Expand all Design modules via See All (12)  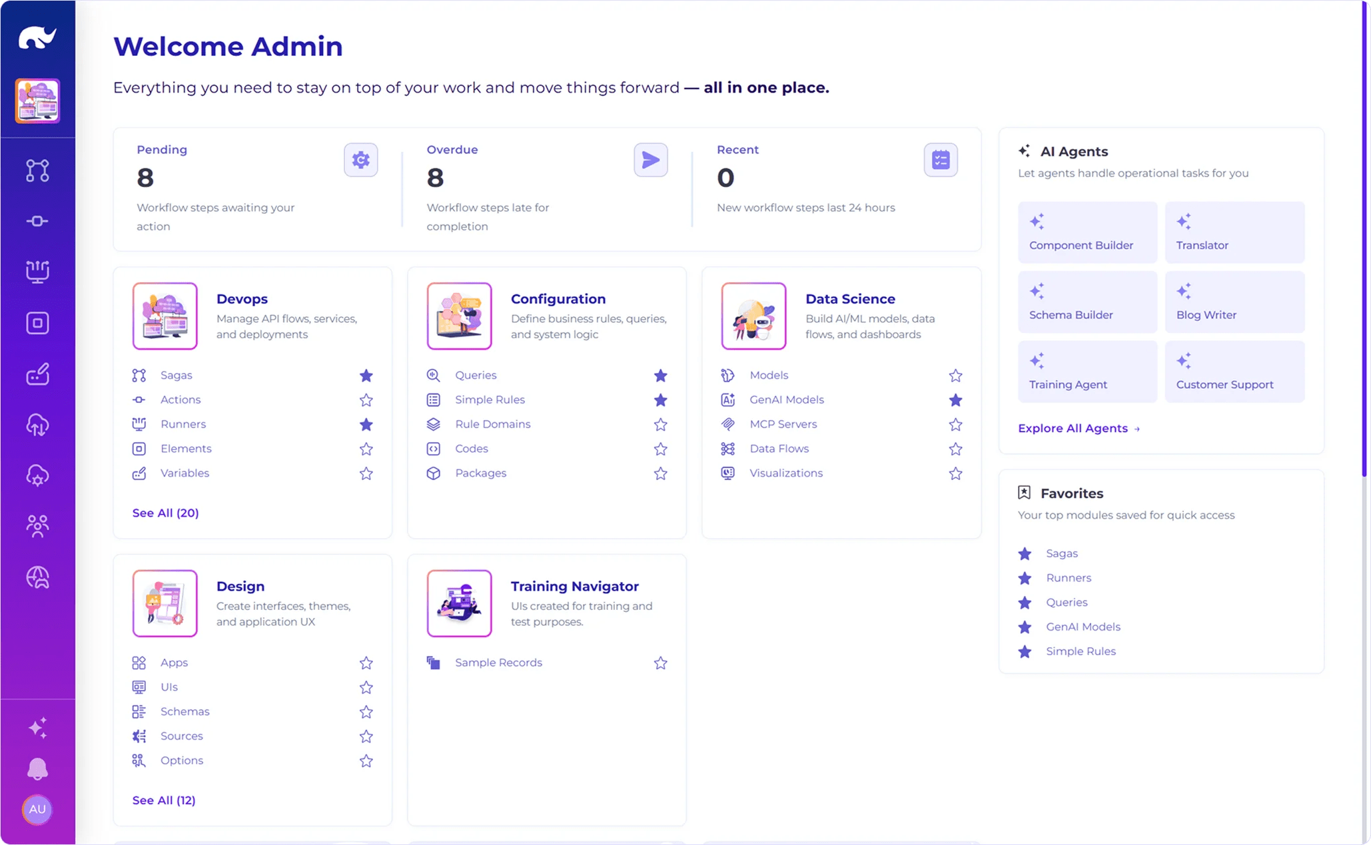[163, 800]
